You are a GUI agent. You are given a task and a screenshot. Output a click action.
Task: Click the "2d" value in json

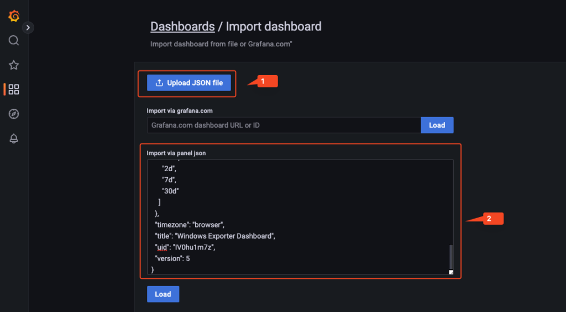pyautogui.click(x=169, y=169)
